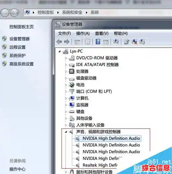Toggle the Action pane toolbar icon
The image size is (172, 174).
[x=106, y=42]
